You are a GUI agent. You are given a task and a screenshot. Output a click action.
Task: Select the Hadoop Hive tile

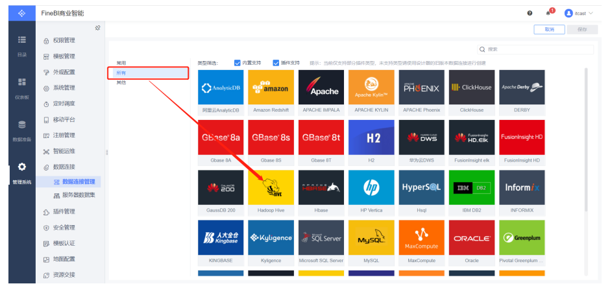[x=271, y=193]
